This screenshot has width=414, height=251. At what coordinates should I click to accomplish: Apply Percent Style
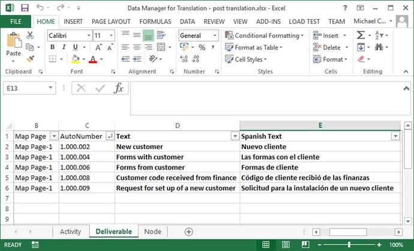tap(202, 47)
